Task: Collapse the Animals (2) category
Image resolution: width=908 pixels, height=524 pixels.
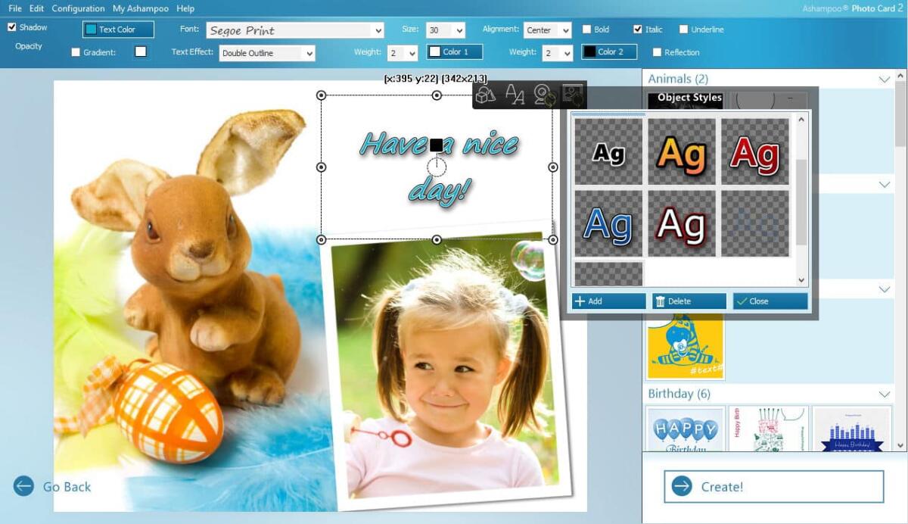Action: [884, 79]
